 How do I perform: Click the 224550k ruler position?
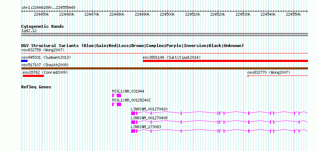click(x=293, y=14)
